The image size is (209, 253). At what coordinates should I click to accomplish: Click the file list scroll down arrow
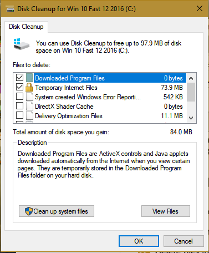(x=191, y=118)
